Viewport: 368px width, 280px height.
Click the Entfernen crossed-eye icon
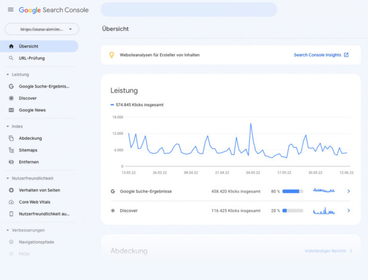tap(11, 162)
